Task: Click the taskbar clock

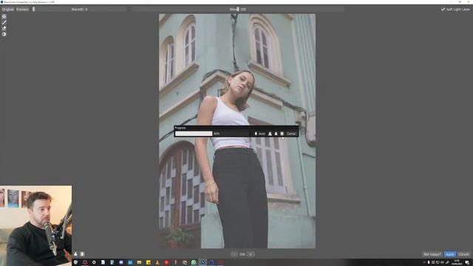Action: click(x=457, y=262)
